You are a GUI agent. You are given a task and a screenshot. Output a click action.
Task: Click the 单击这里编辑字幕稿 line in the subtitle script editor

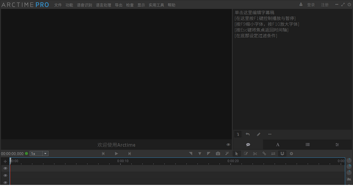pos(254,13)
